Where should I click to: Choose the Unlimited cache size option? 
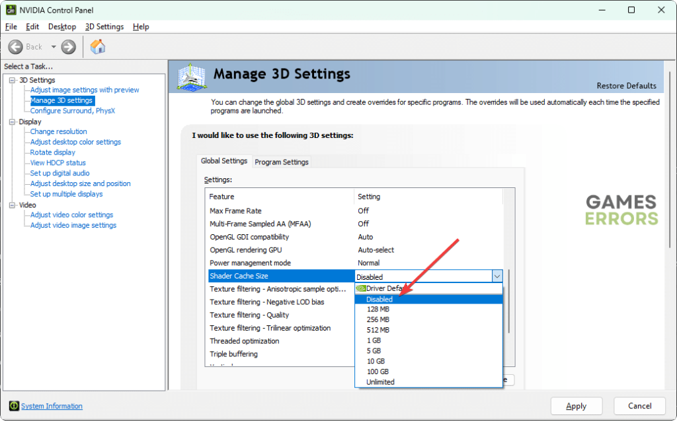380,382
